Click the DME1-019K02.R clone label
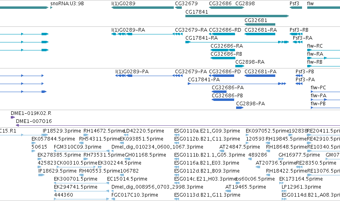340x201 pixels. pos(31,113)
